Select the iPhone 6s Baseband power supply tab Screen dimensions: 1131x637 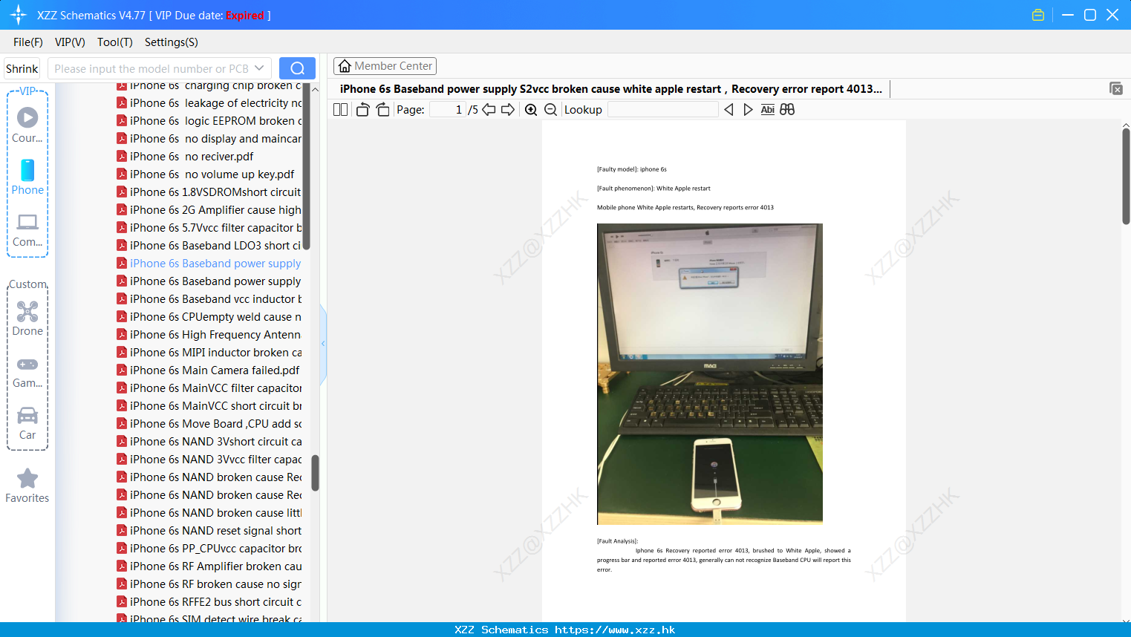pyautogui.click(x=611, y=89)
